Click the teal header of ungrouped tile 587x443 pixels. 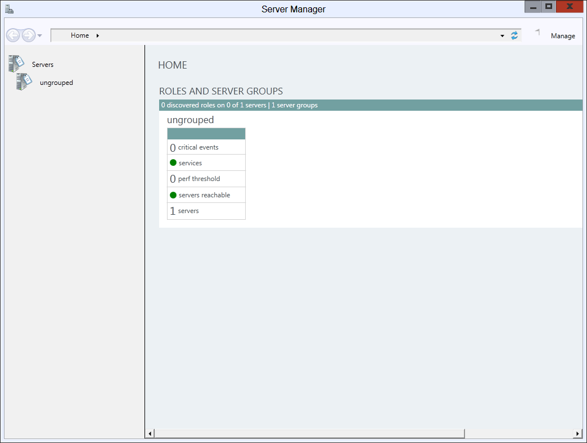(x=206, y=134)
